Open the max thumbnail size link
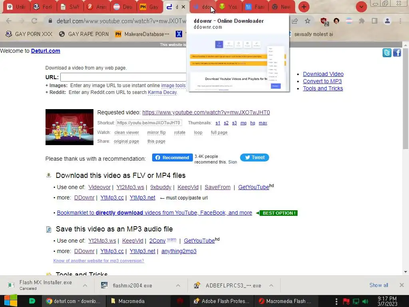Image resolution: width=409 pixels, height=307 pixels. click(263, 123)
